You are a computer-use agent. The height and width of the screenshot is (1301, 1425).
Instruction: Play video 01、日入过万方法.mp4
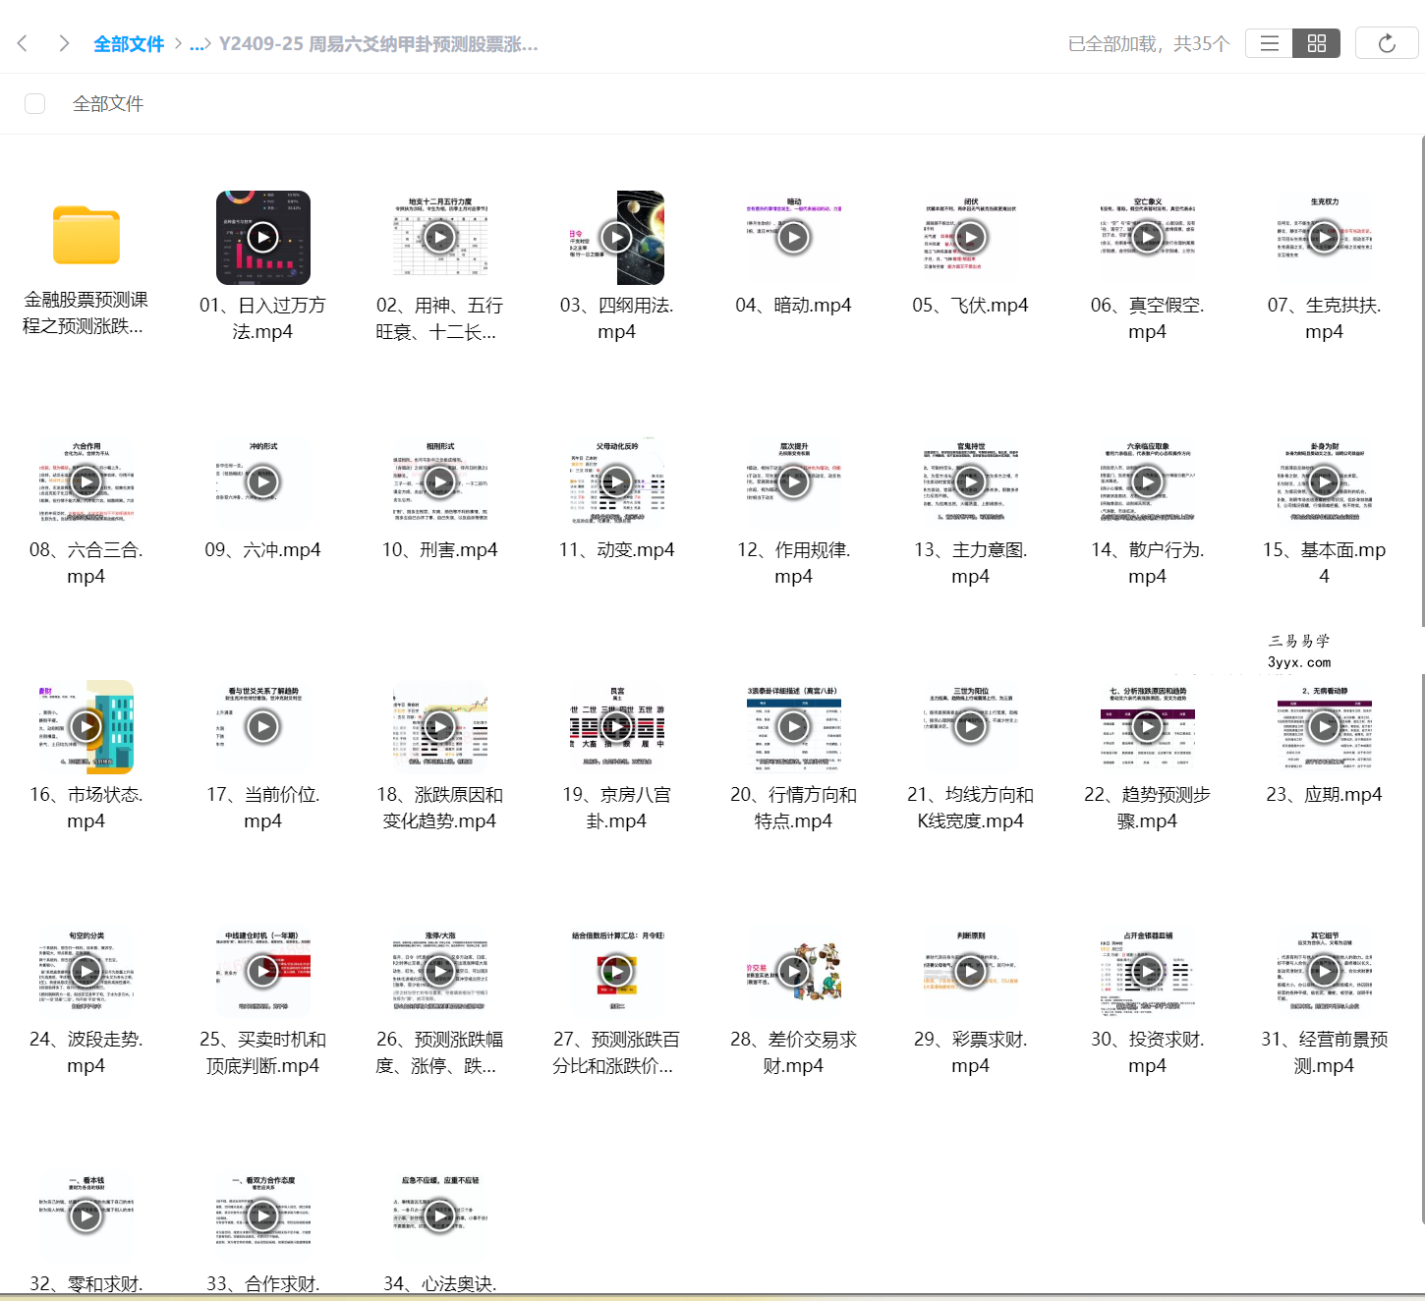(262, 237)
